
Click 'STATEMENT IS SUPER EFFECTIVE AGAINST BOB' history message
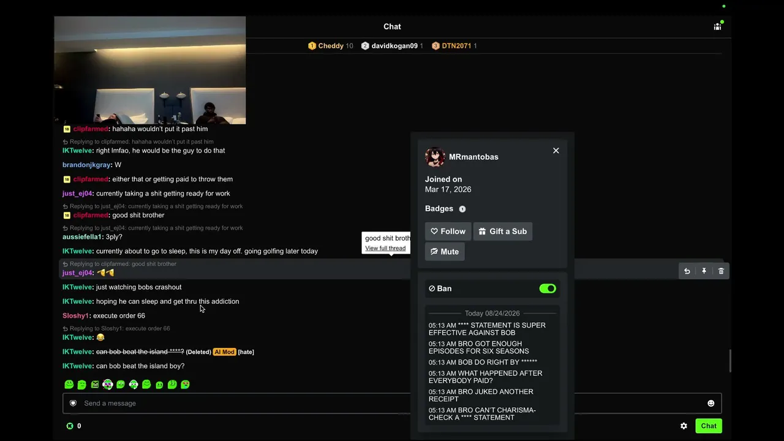(x=487, y=329)
